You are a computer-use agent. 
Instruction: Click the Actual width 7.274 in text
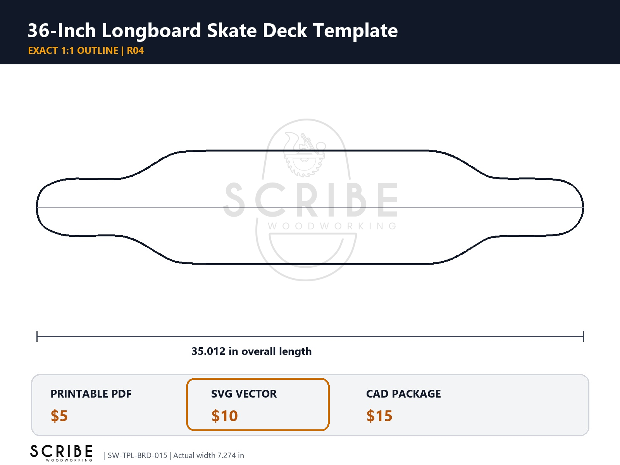pos(208,455)
